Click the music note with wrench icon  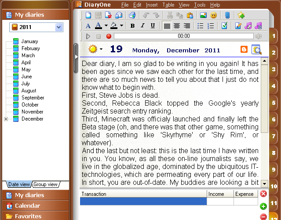[x=248, y=26]
